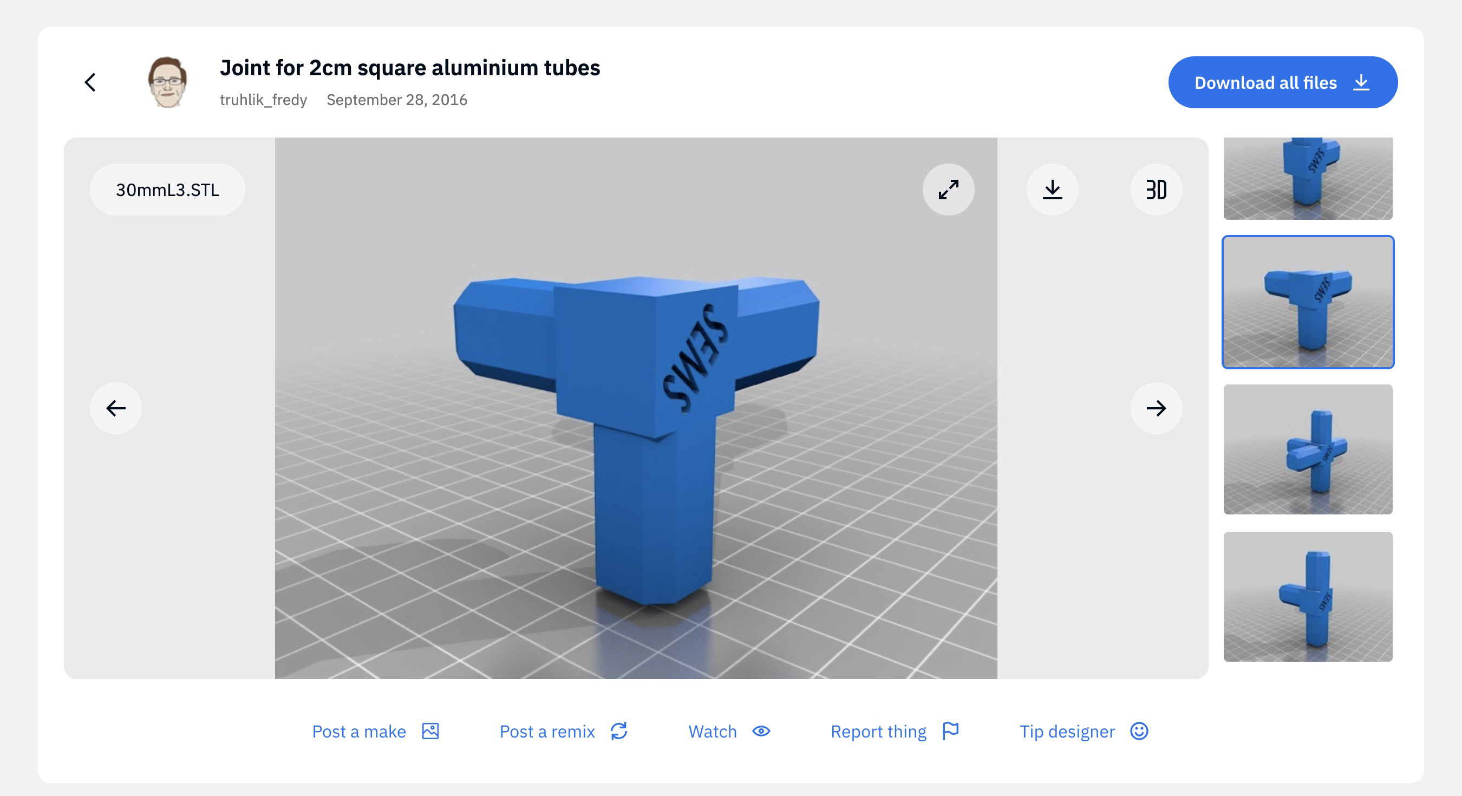Select the highlighted three-way joint thumbnail
1462x796 pixels.
coord(1308,302)
